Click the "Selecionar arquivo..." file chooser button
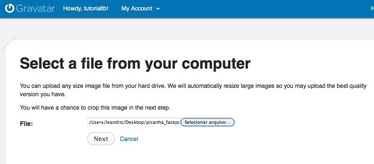This screenshot has width=374, height=164. (x=207, y=123)
